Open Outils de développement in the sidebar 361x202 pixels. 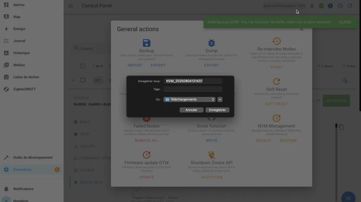pos(32,158)
